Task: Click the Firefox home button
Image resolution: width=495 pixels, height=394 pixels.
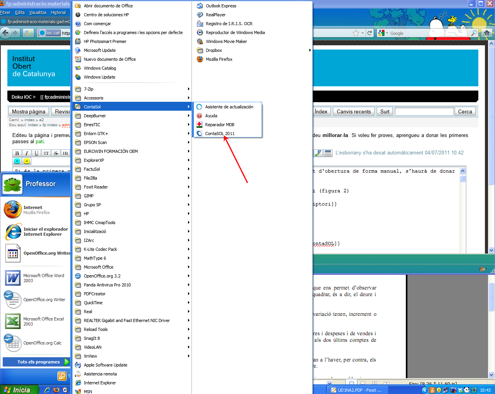Action: click(x=487, y=33)
